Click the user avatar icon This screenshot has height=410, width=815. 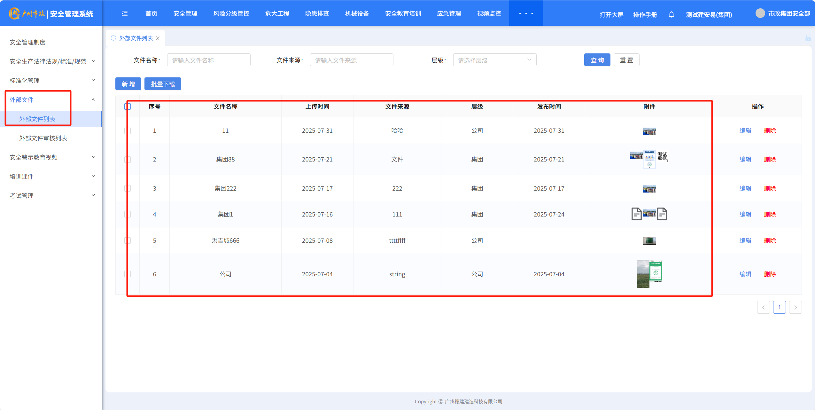click(x=760, y=13)
